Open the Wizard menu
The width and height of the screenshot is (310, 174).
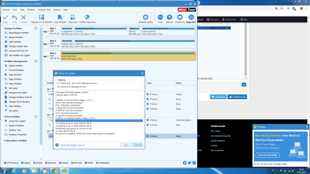pos(57,10)
